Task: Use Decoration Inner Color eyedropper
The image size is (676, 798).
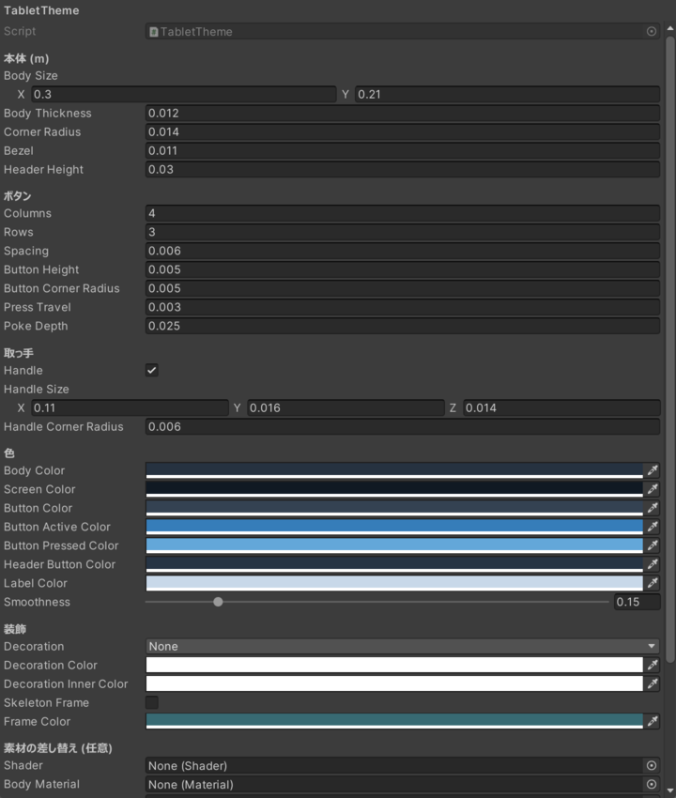Action: (653, 684)
